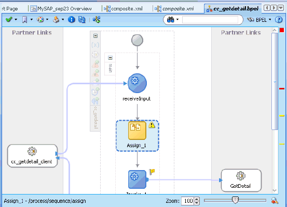
Task: Collapse the main sequence with minus box
Action: pyautogui.click(x=110, y=58)
